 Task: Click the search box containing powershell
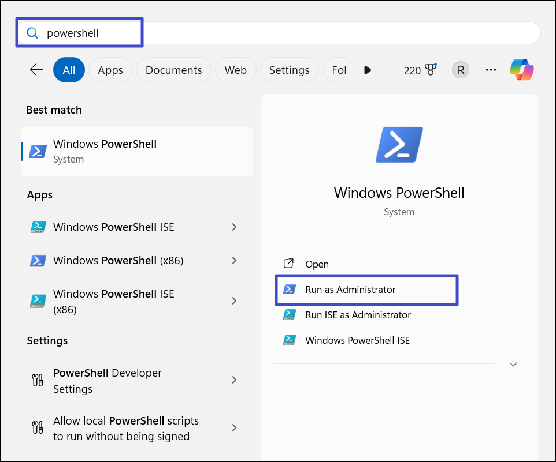point(289,33)
